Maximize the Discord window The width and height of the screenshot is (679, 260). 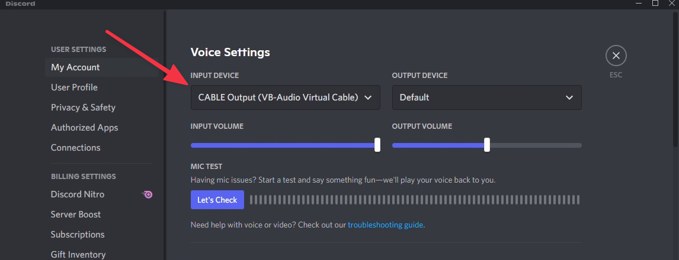pos(655,4)
